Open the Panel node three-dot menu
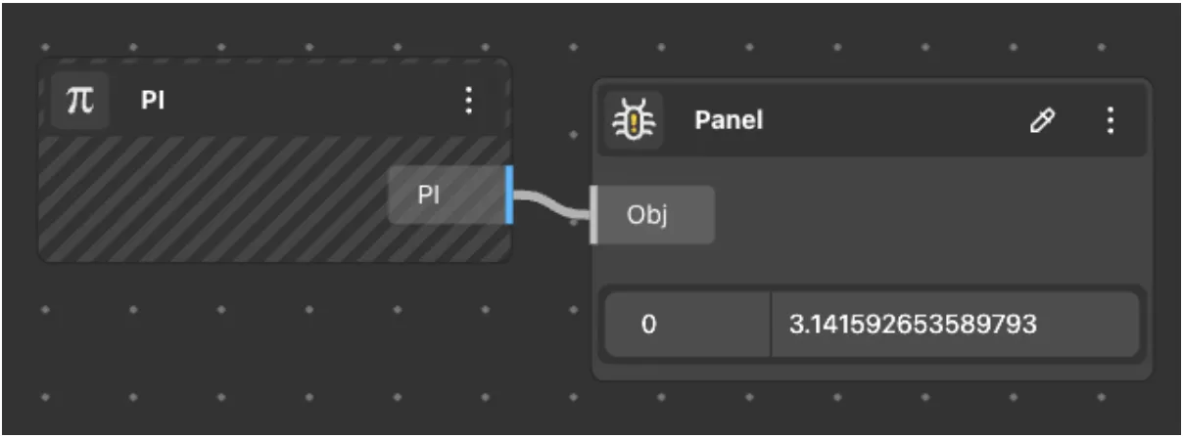This screenshot has height=436, width=1183. 1110,120
